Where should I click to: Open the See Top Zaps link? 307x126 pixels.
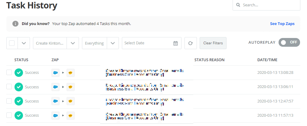coord(282,24)
